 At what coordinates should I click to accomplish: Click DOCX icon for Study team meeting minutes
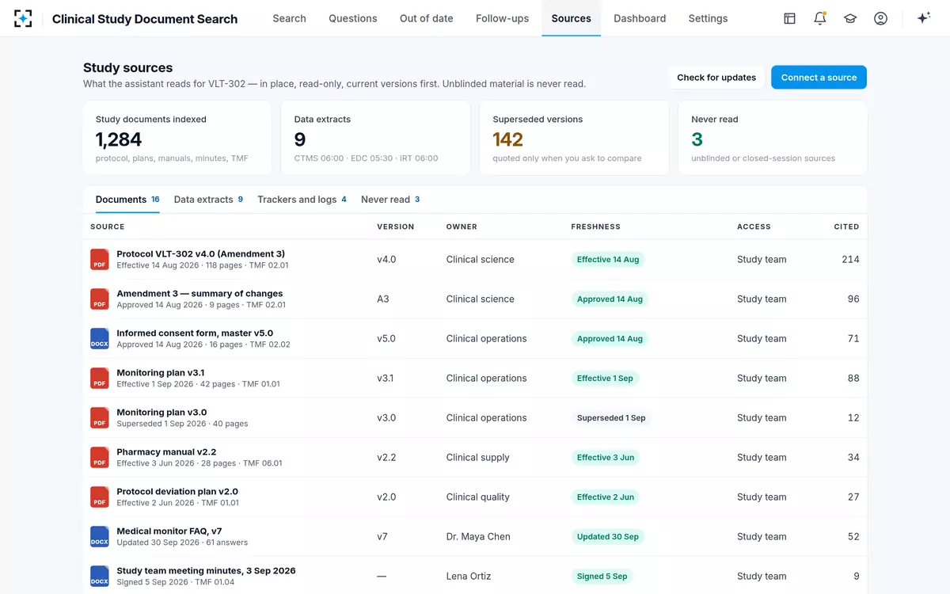(99, 577)
